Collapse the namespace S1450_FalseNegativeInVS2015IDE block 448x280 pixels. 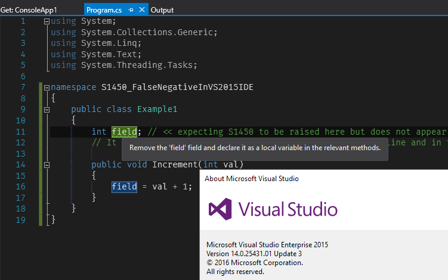pos(47,88)
